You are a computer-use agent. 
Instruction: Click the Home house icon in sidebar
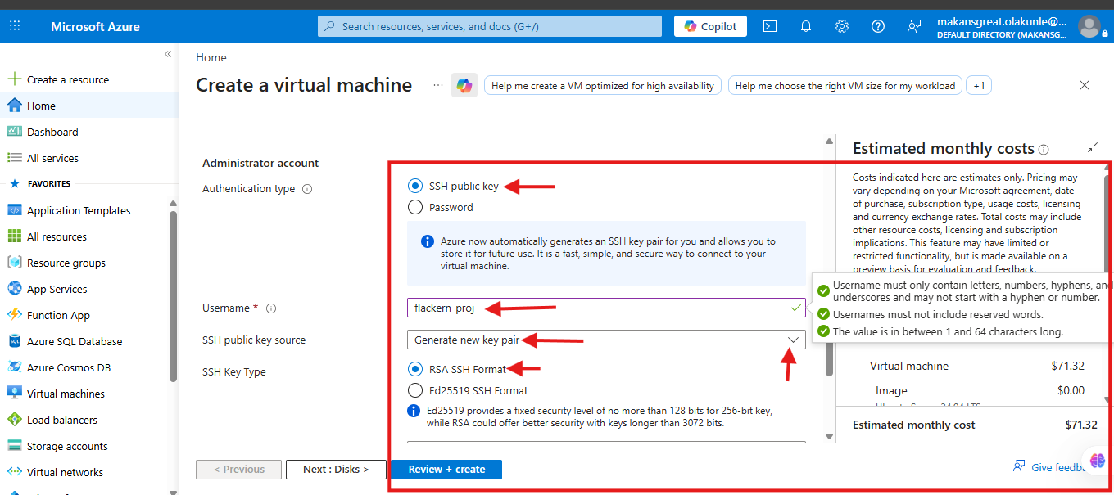point(14,106)
